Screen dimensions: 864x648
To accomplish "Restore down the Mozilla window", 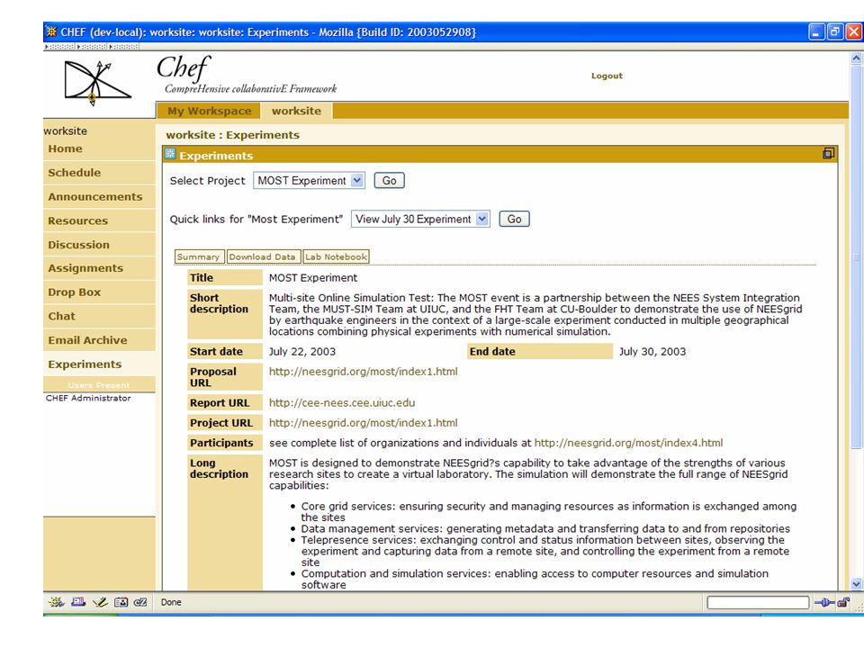I will (835, 32).
